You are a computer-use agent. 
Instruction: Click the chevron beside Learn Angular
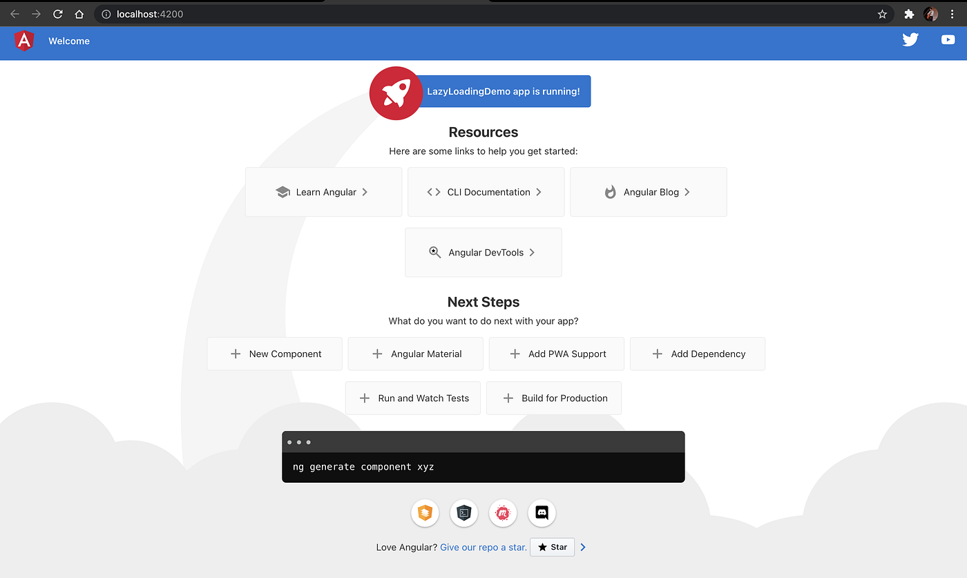pyautogui.click(x=365, y=192)
